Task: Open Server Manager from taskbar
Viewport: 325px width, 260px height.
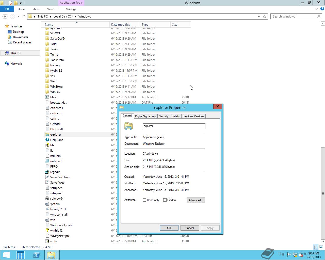Action: [21, 255]
